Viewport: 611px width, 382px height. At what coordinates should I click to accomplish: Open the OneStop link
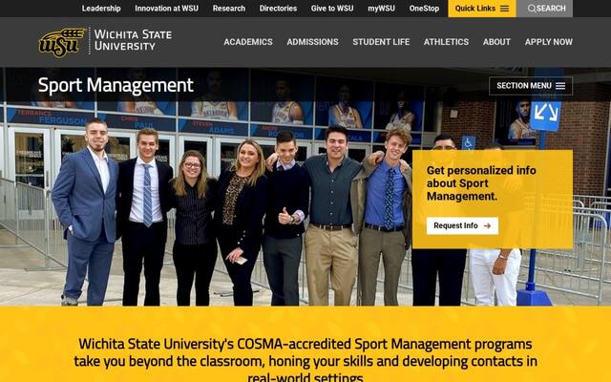pos(424,9)
